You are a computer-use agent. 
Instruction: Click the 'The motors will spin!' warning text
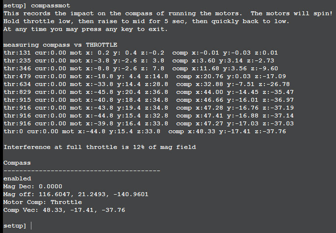(291, 13)
